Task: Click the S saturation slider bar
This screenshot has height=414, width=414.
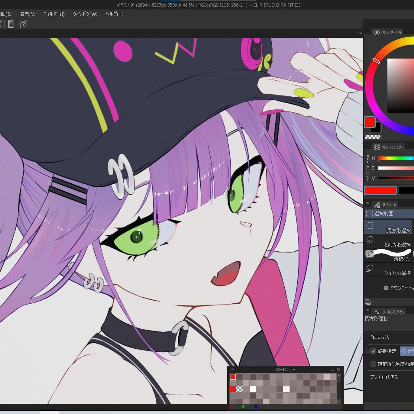Action: 396,168
